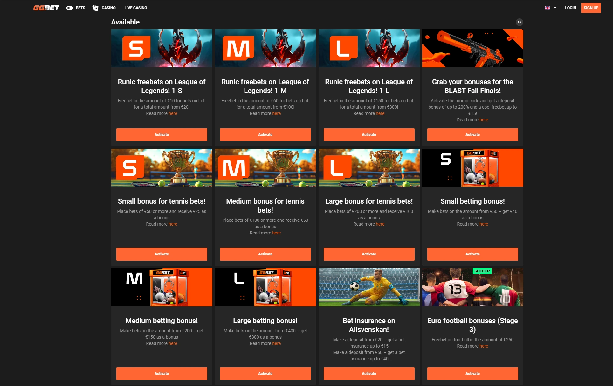Read more 'here' for Runic freebets 1-M
Viewport: 613px width, 386px height.
tap(277, 113)
